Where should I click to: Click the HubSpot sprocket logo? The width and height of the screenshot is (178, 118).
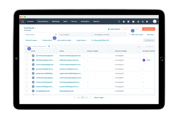(22, 21)
